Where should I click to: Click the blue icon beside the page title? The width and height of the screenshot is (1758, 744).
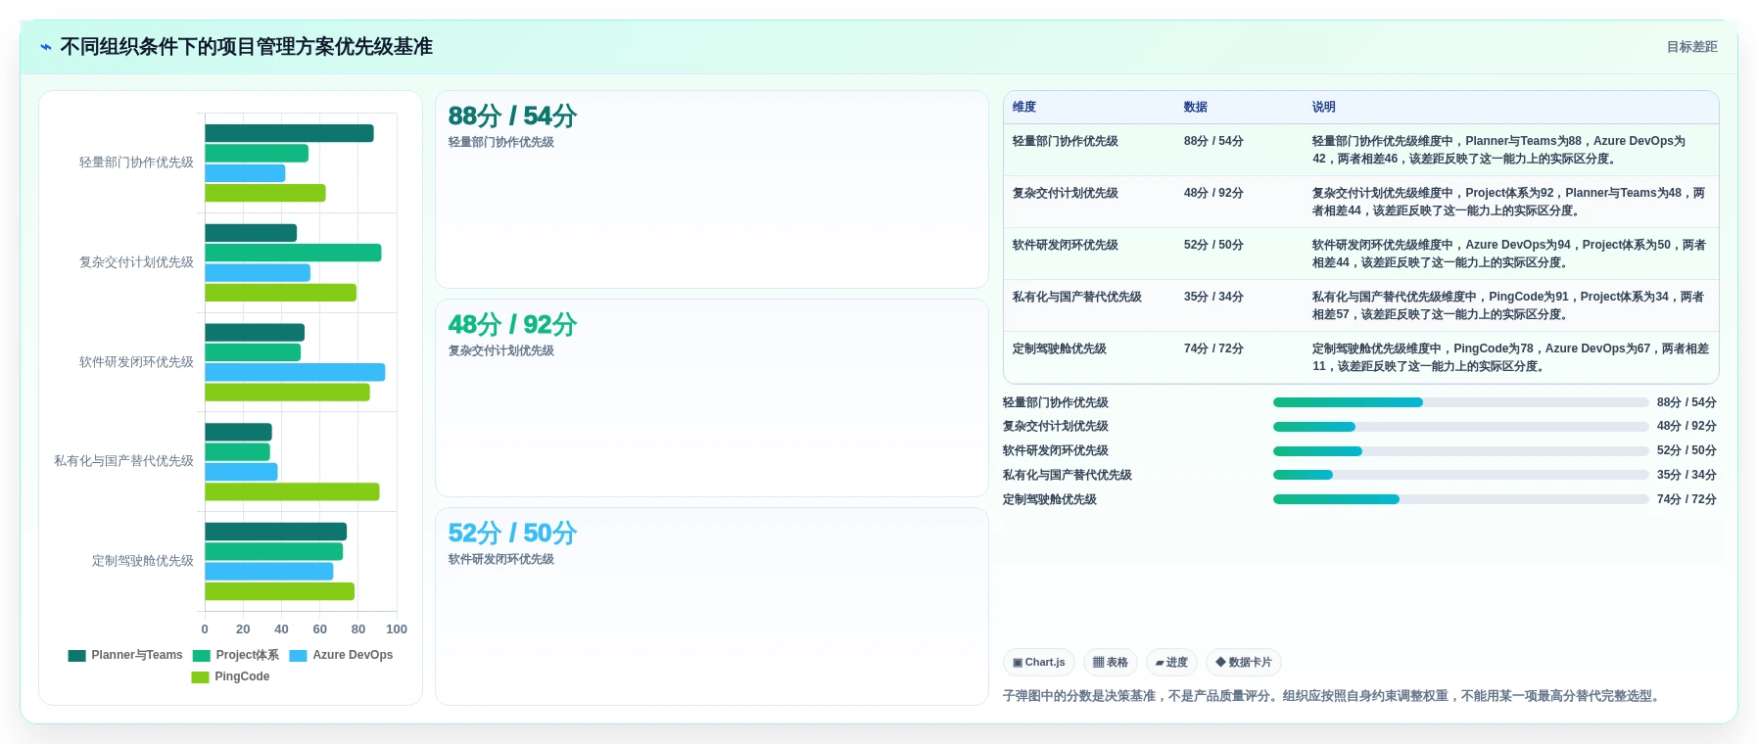pos(45,47)
